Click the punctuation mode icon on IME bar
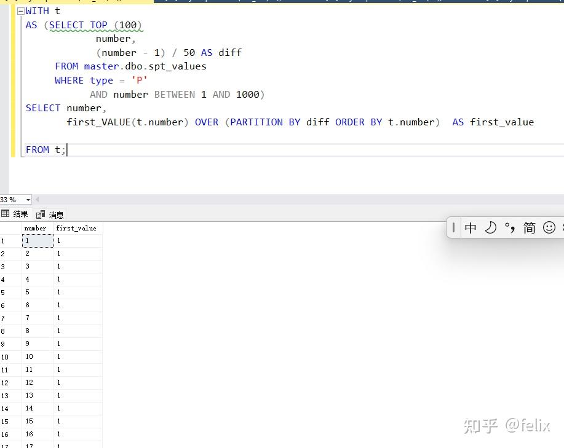This screenshot has width=564, height=448. pos(510,227)
